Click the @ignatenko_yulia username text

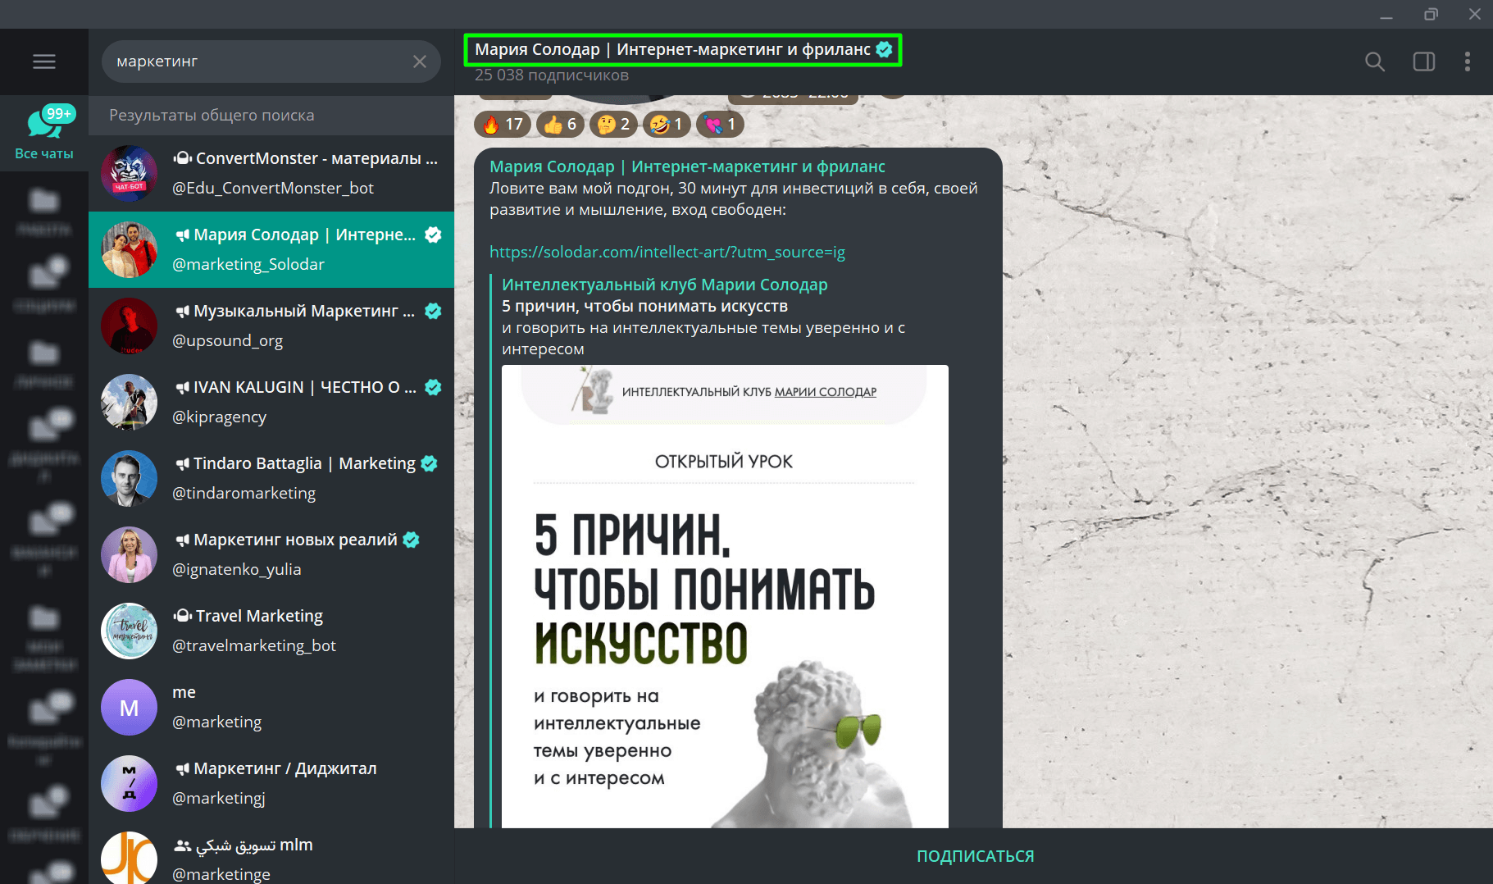(236, 569)
